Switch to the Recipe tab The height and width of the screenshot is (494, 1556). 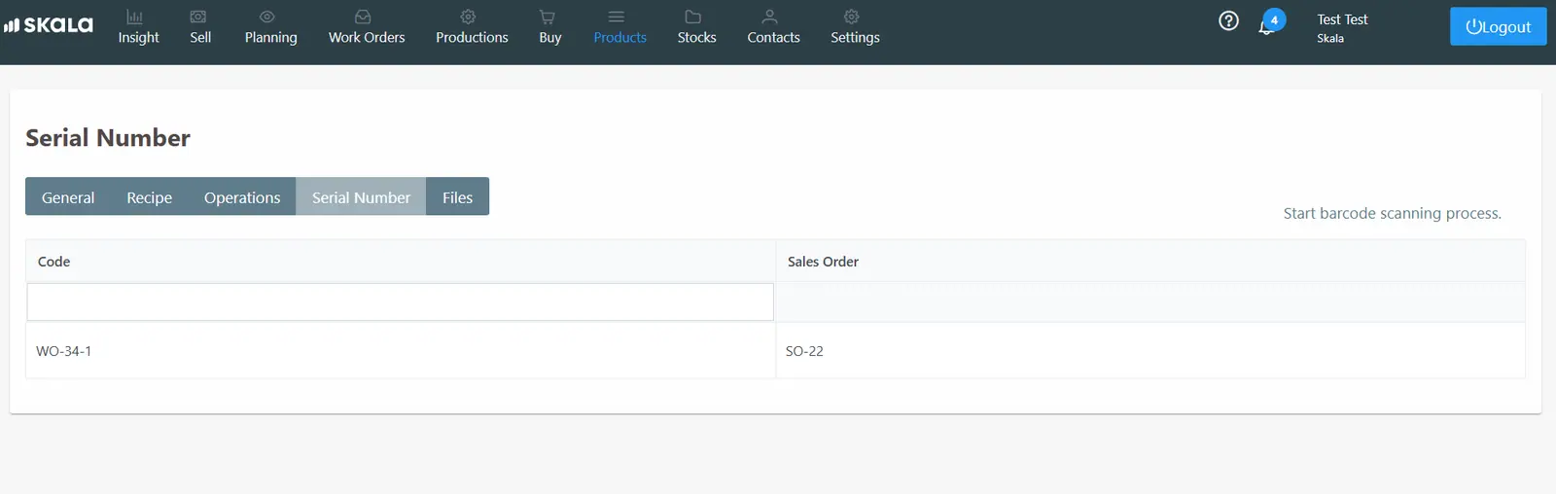click(150, 196)
